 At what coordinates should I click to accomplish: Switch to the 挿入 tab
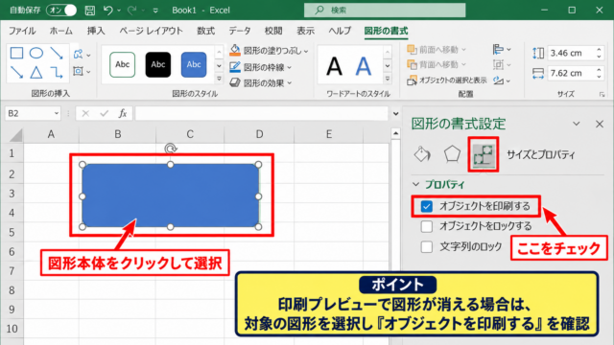pyautogui.click(x=96, y=31)
